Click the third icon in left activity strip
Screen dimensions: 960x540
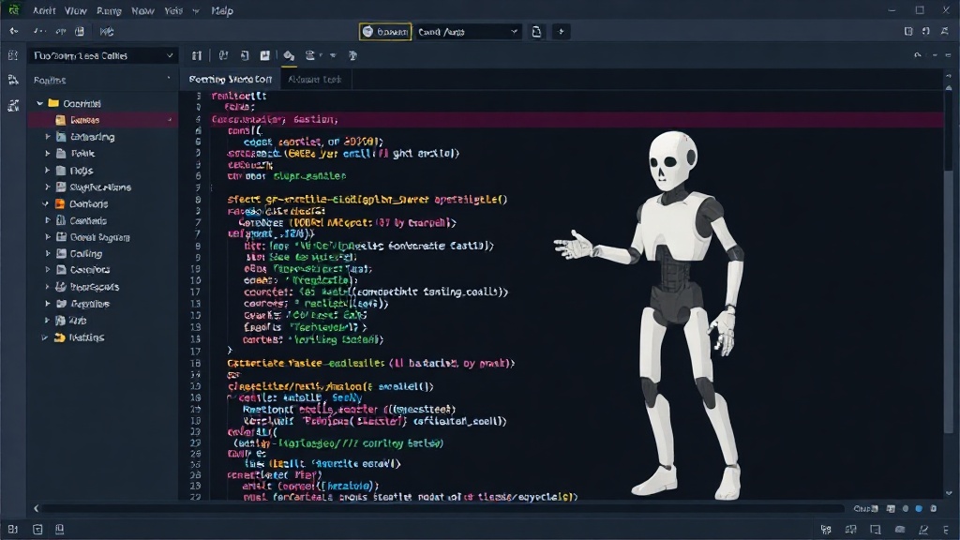point(13,106)
